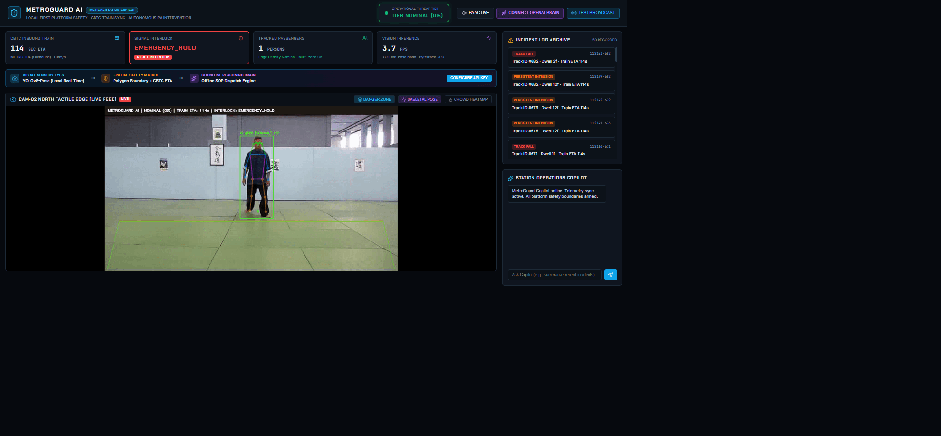The image size is (941, 436).
Task: Click the train icon in CBTC Inbound Train card
Action: point(117,38)
